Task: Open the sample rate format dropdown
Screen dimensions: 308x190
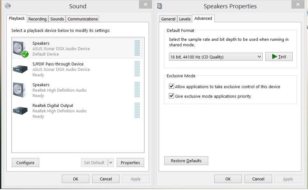Action: pyautogui.click(x=216, y=57)
